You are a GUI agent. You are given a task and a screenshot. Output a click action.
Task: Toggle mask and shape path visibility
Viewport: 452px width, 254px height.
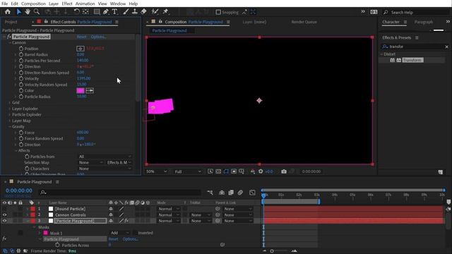click(x=226, y=171)
